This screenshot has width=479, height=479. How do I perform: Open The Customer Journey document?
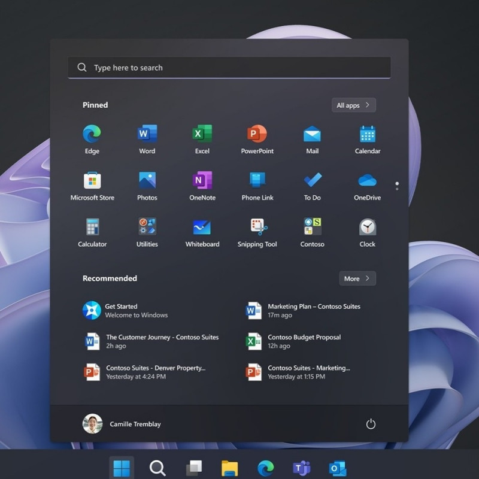pyautogui.click(x=151, y=341)
